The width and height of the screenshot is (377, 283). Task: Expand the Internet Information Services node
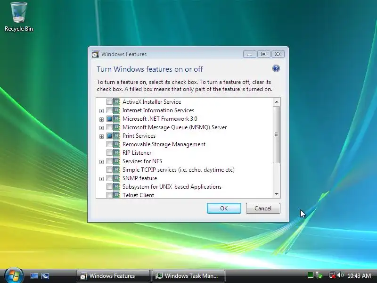pos(101,111)
